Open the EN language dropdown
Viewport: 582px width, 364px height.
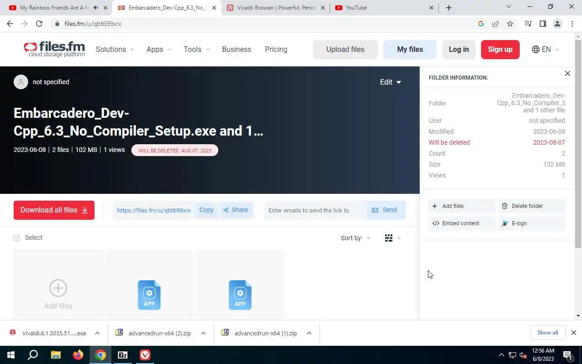(x=551, y=49)
